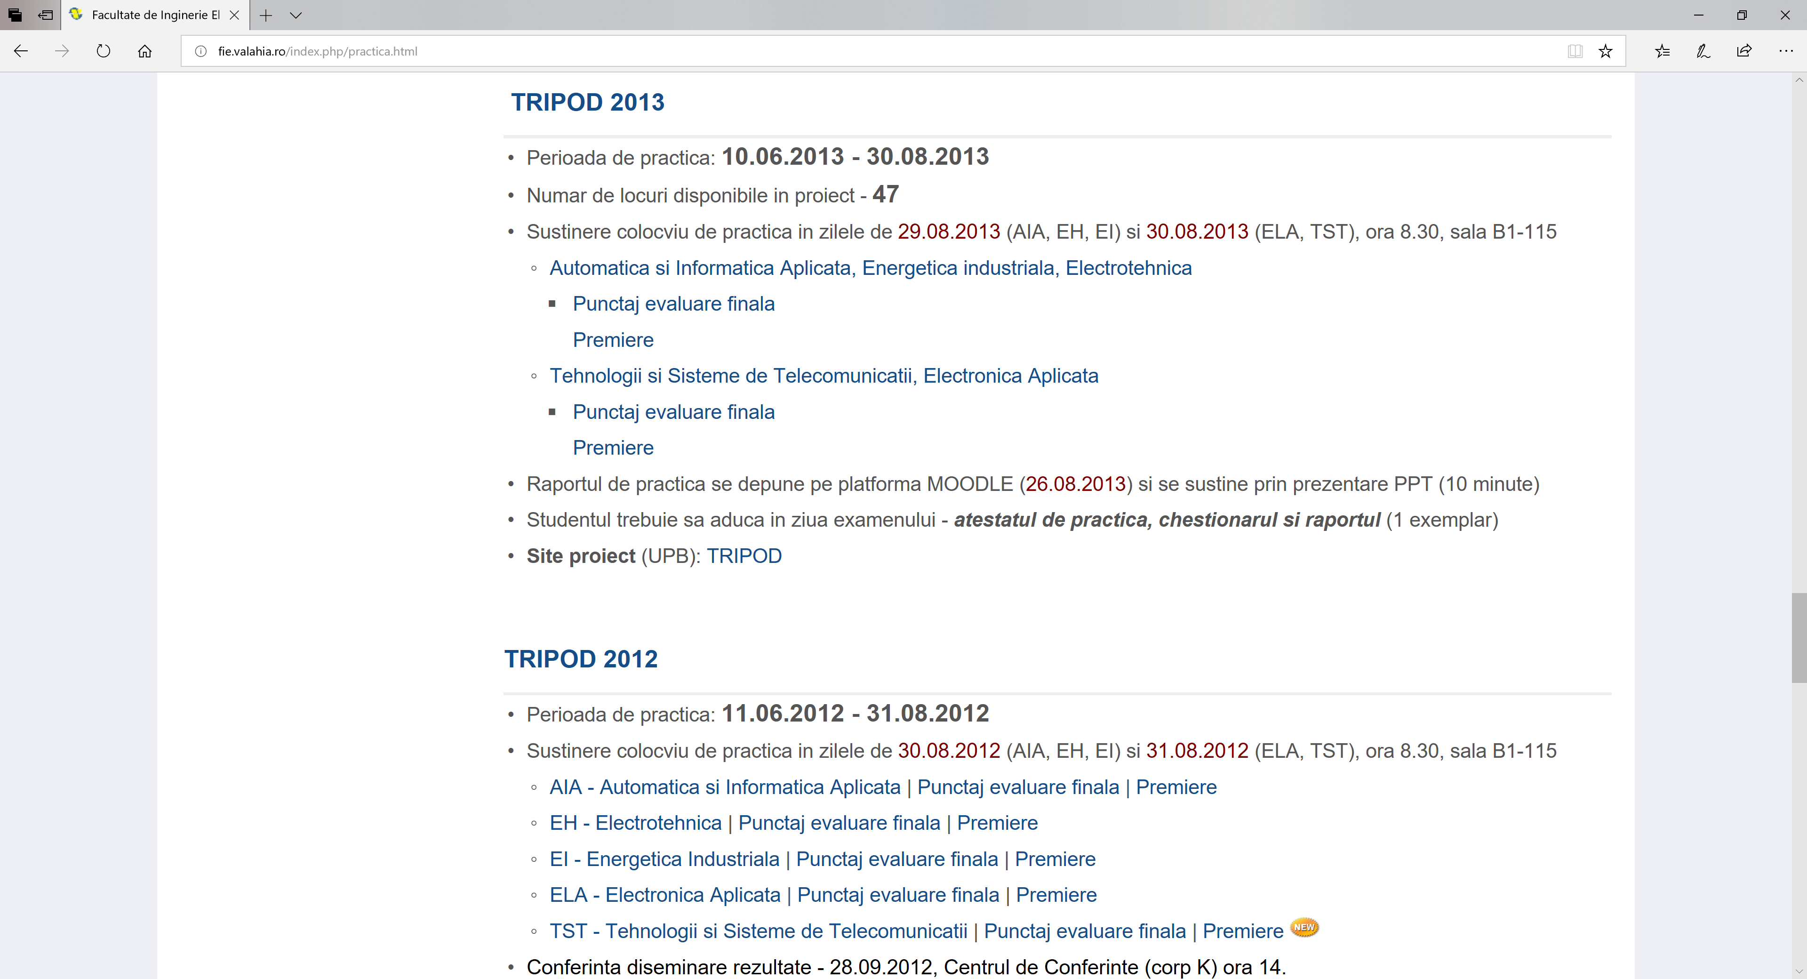Open the TRIPOD site proiect link
The height and width of the screenshot is (979, 1807).
744,556
